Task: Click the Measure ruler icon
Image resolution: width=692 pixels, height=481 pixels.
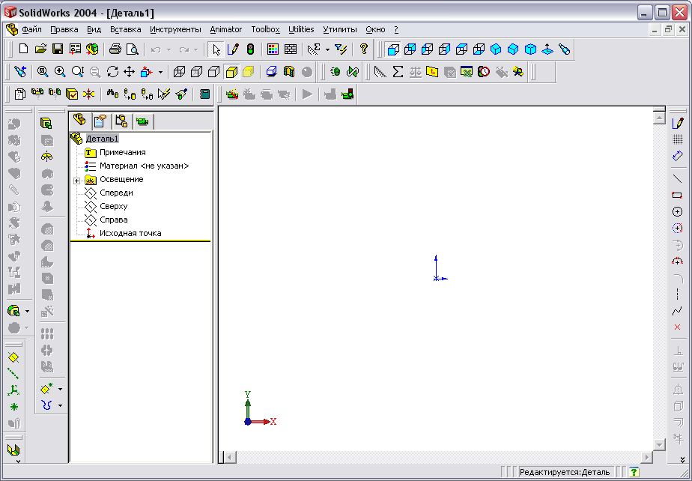Action: pyautogui.click(x=380, y=72)
